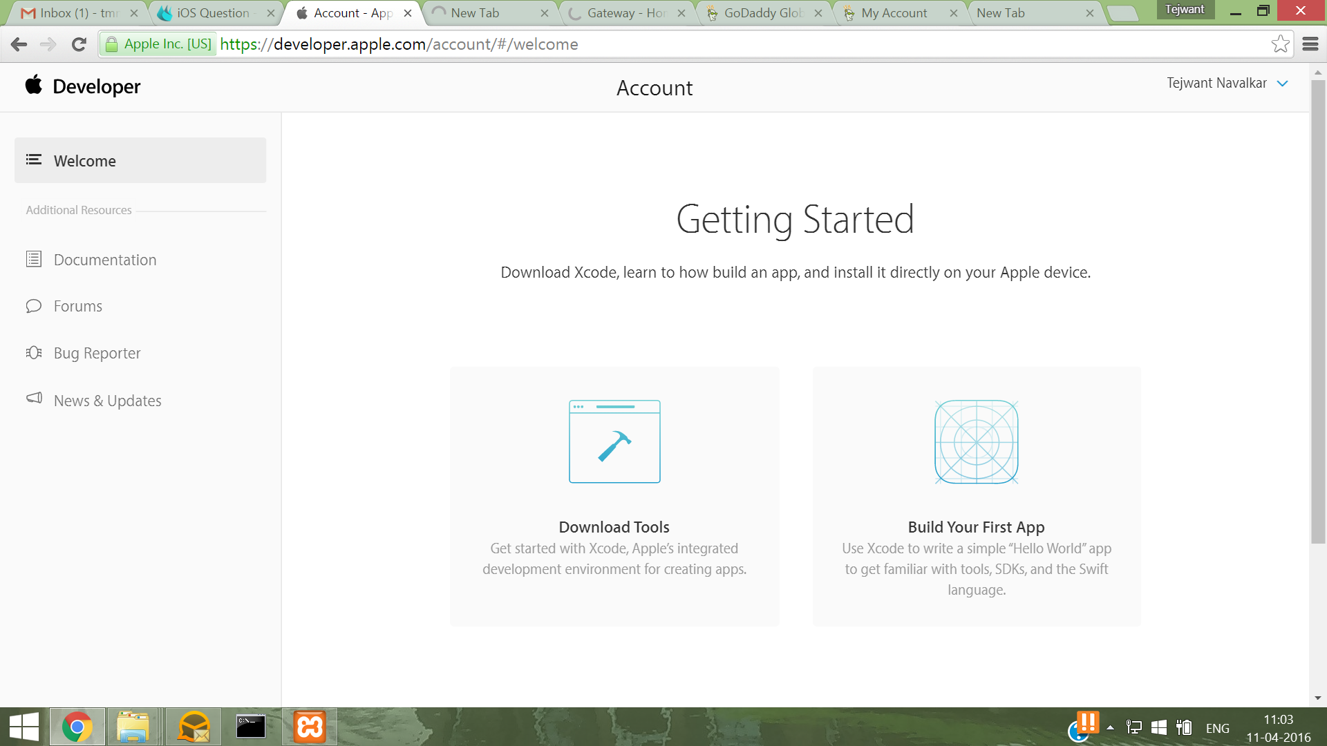Screen dimensions: 1327x746
Task: Expand hidden icons in the system tray
Action: pos(1111,727)
